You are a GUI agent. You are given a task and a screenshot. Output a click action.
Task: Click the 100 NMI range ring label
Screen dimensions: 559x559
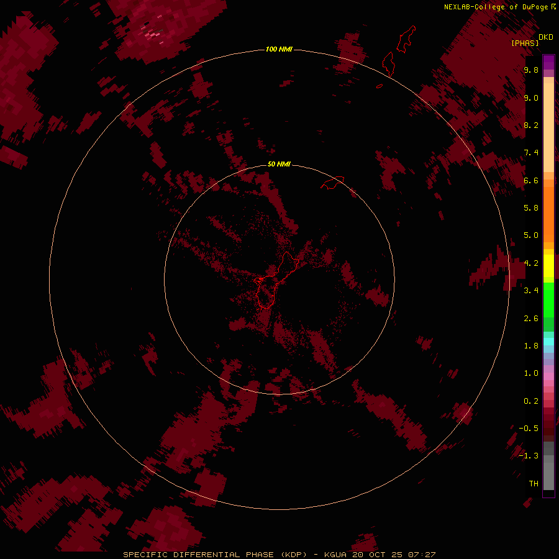[279, 49]
